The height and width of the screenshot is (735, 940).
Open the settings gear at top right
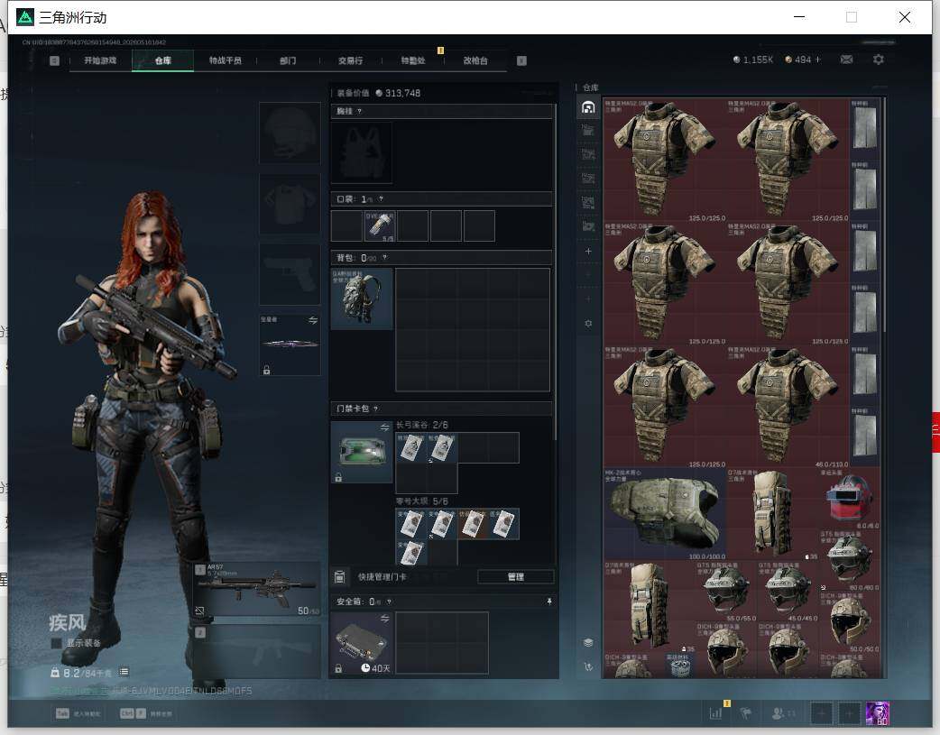(879, 60)
